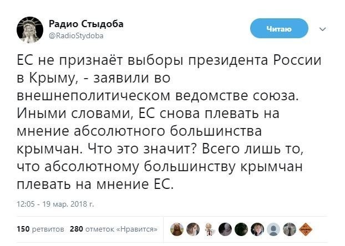Viewport: 345px width, 246px height.
Task: Click the fifth liker avatar, dark green
Action: click(x=242, y=228)
